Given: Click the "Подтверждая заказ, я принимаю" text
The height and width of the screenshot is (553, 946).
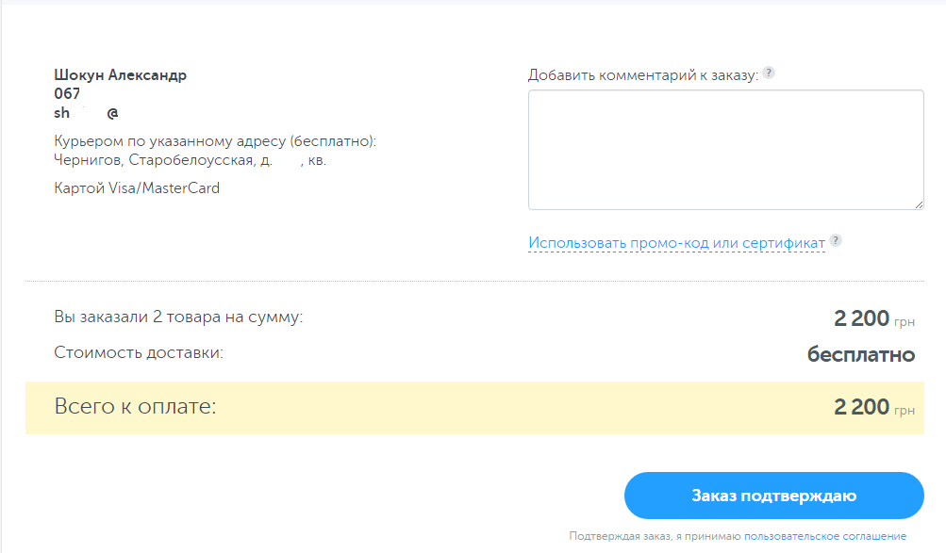Looking at the screenshot, I should pyautogui.click(x=655, y=536).
